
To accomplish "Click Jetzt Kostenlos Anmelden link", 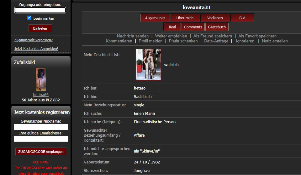I will [x=36, y=49].
